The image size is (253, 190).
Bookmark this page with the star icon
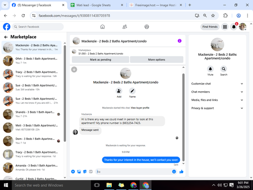[x=213, y=16]
